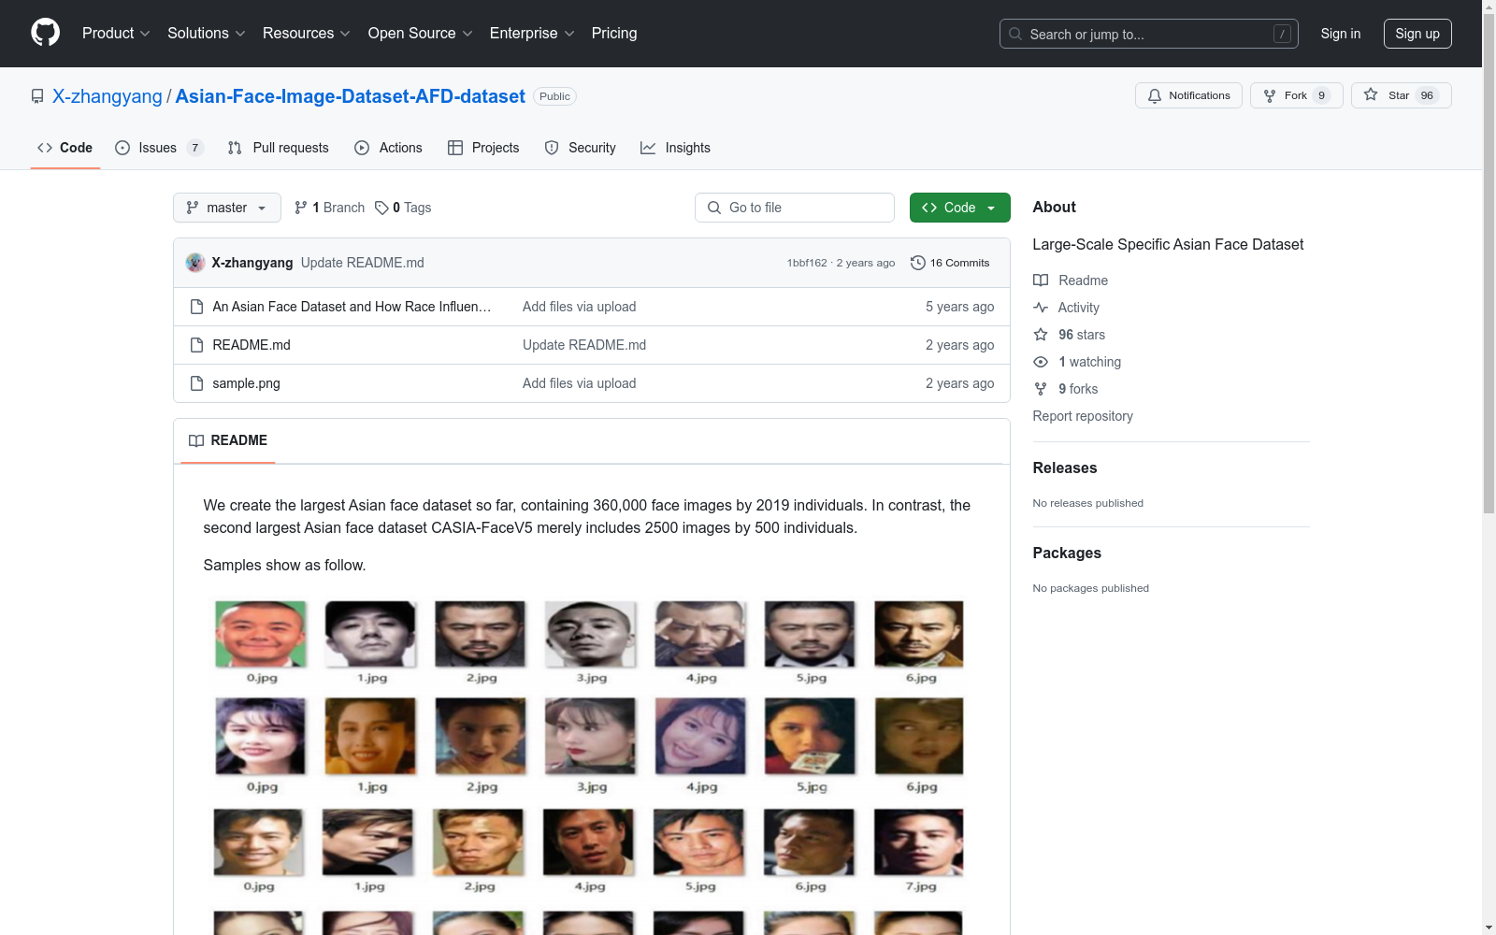Expand the Open Source menu
Image resolution: width=1496 pixels, height=935 pixels.
tap(420, 34)
